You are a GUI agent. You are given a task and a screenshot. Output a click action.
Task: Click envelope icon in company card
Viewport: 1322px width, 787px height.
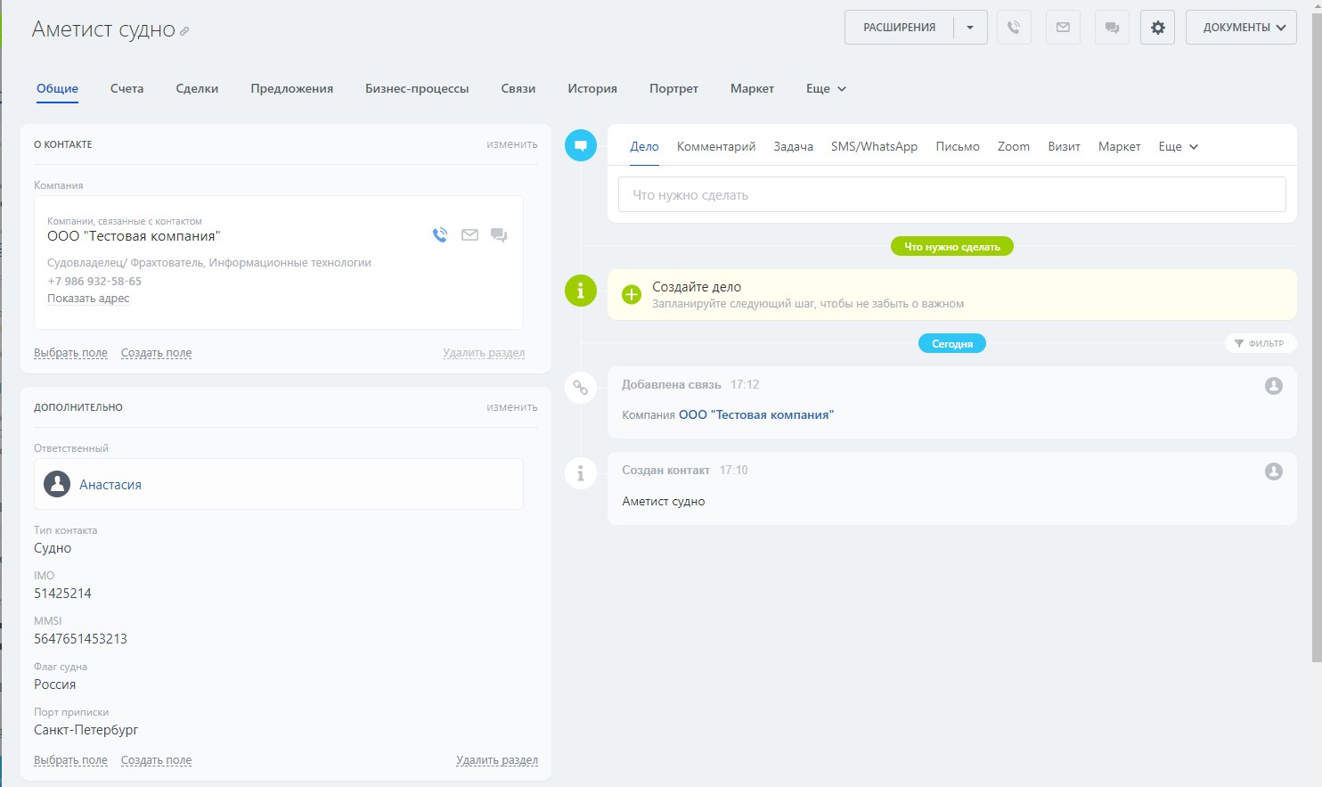coord(469,235)
